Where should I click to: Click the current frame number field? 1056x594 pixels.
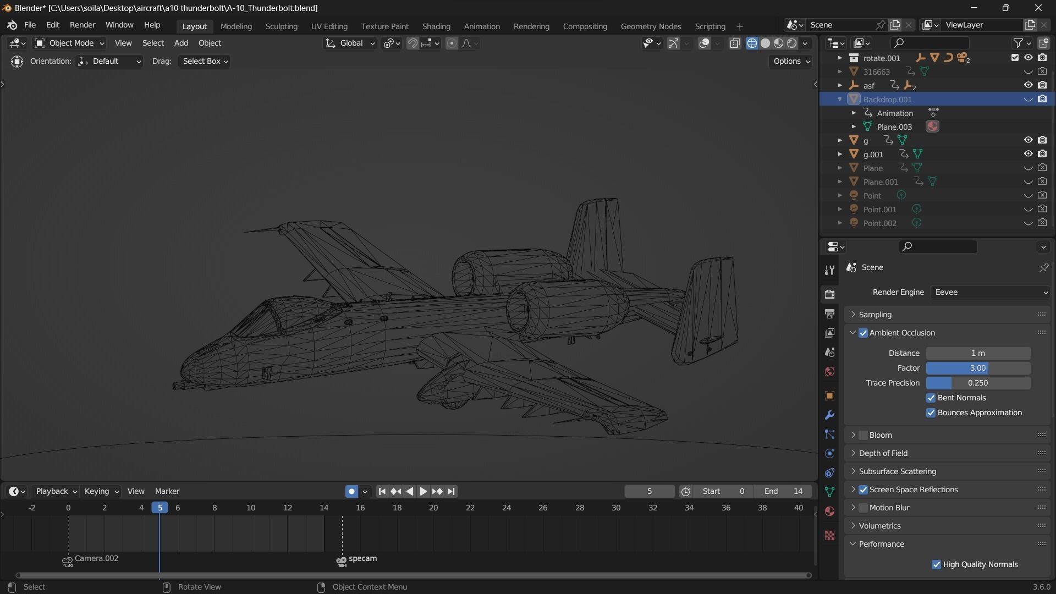coord(650,491)
